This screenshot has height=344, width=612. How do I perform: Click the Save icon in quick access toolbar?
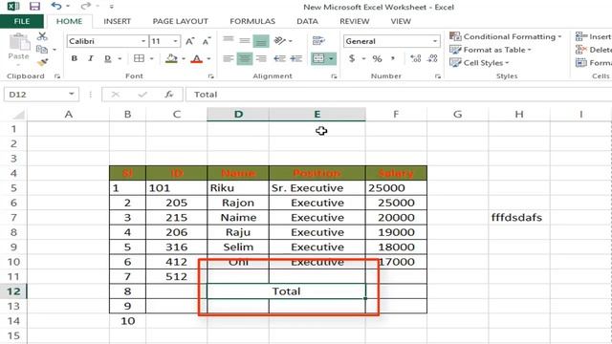pos(34,7)
